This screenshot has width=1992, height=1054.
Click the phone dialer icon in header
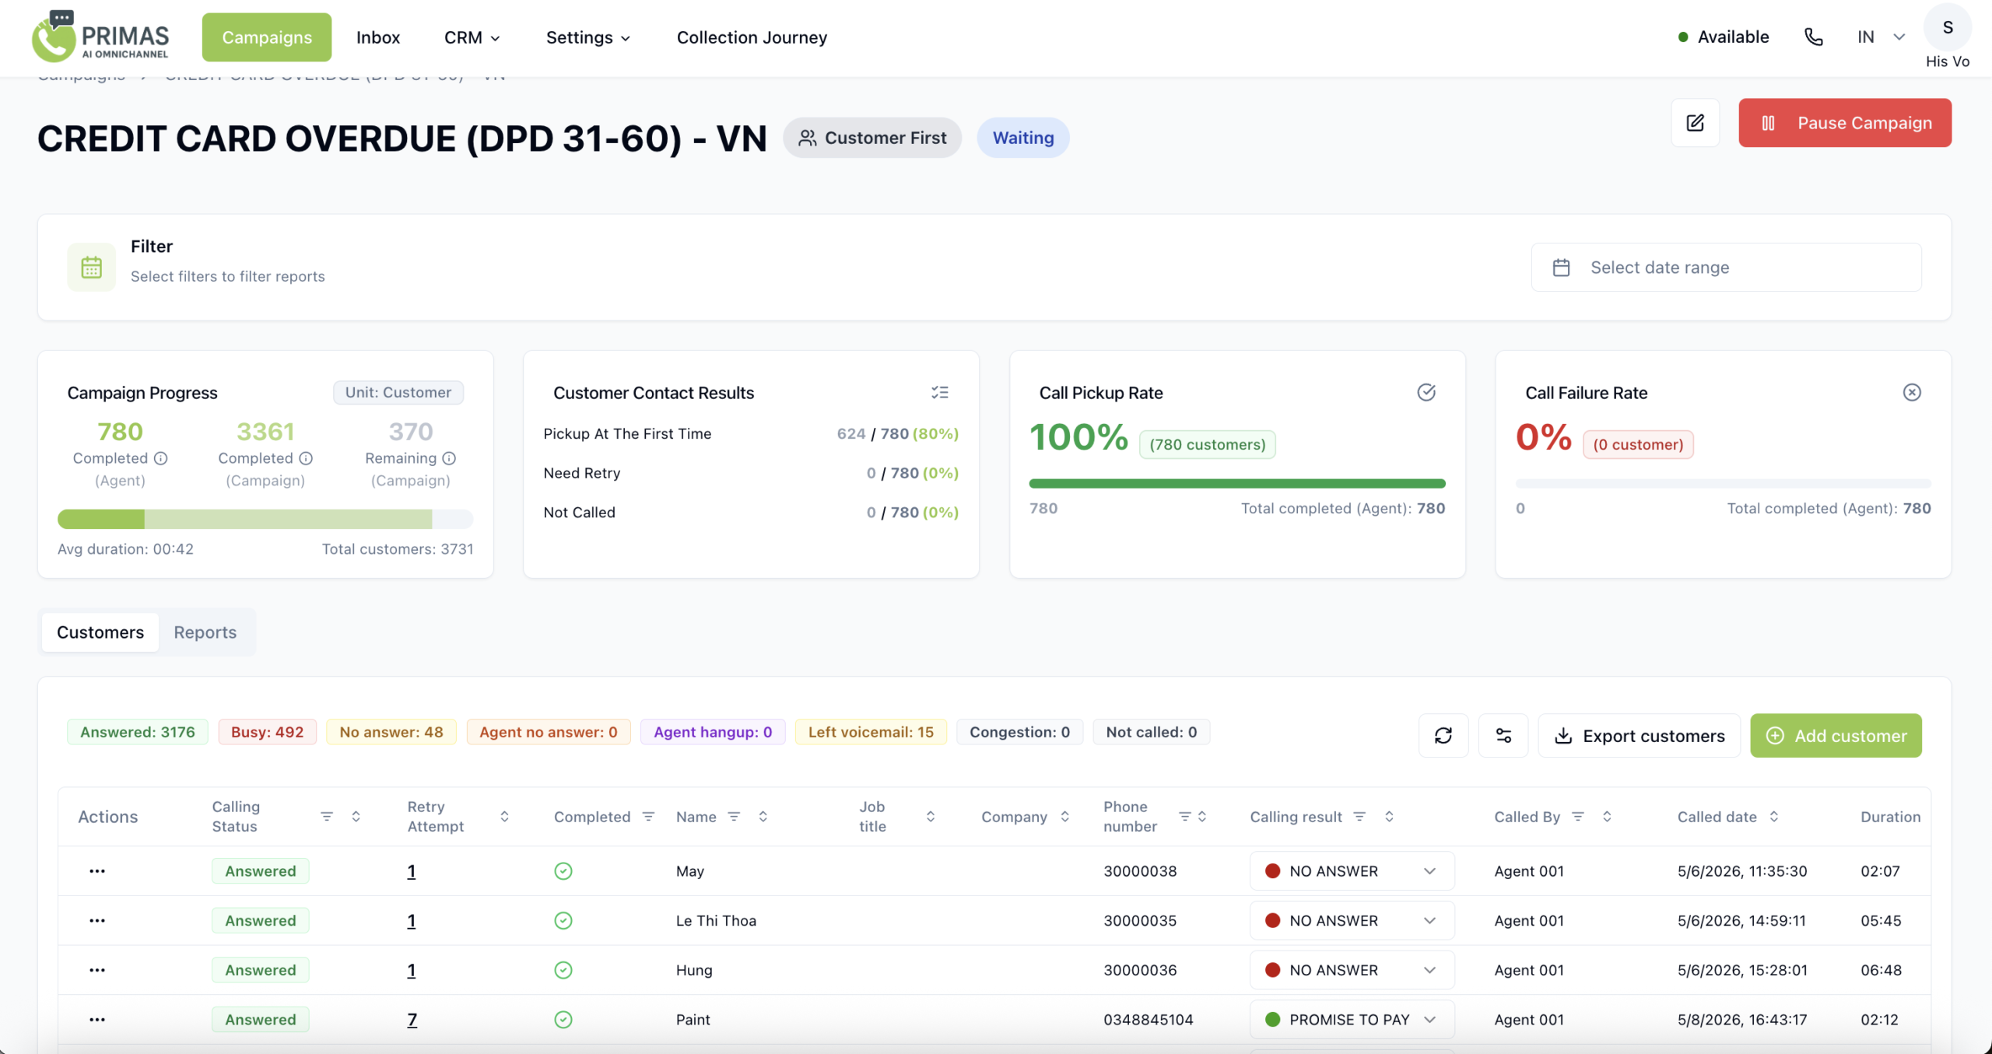click(1813, 37)
